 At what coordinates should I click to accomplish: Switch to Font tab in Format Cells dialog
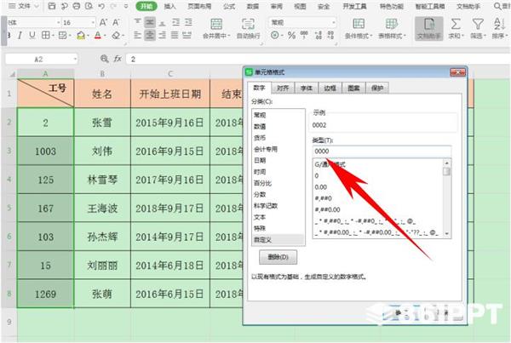click(x=307, y=88)
